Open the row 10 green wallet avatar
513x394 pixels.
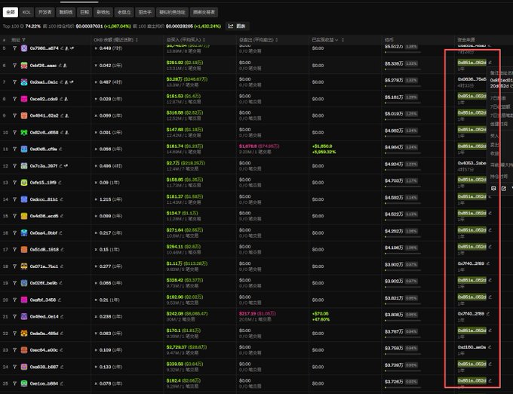[24, 133]
